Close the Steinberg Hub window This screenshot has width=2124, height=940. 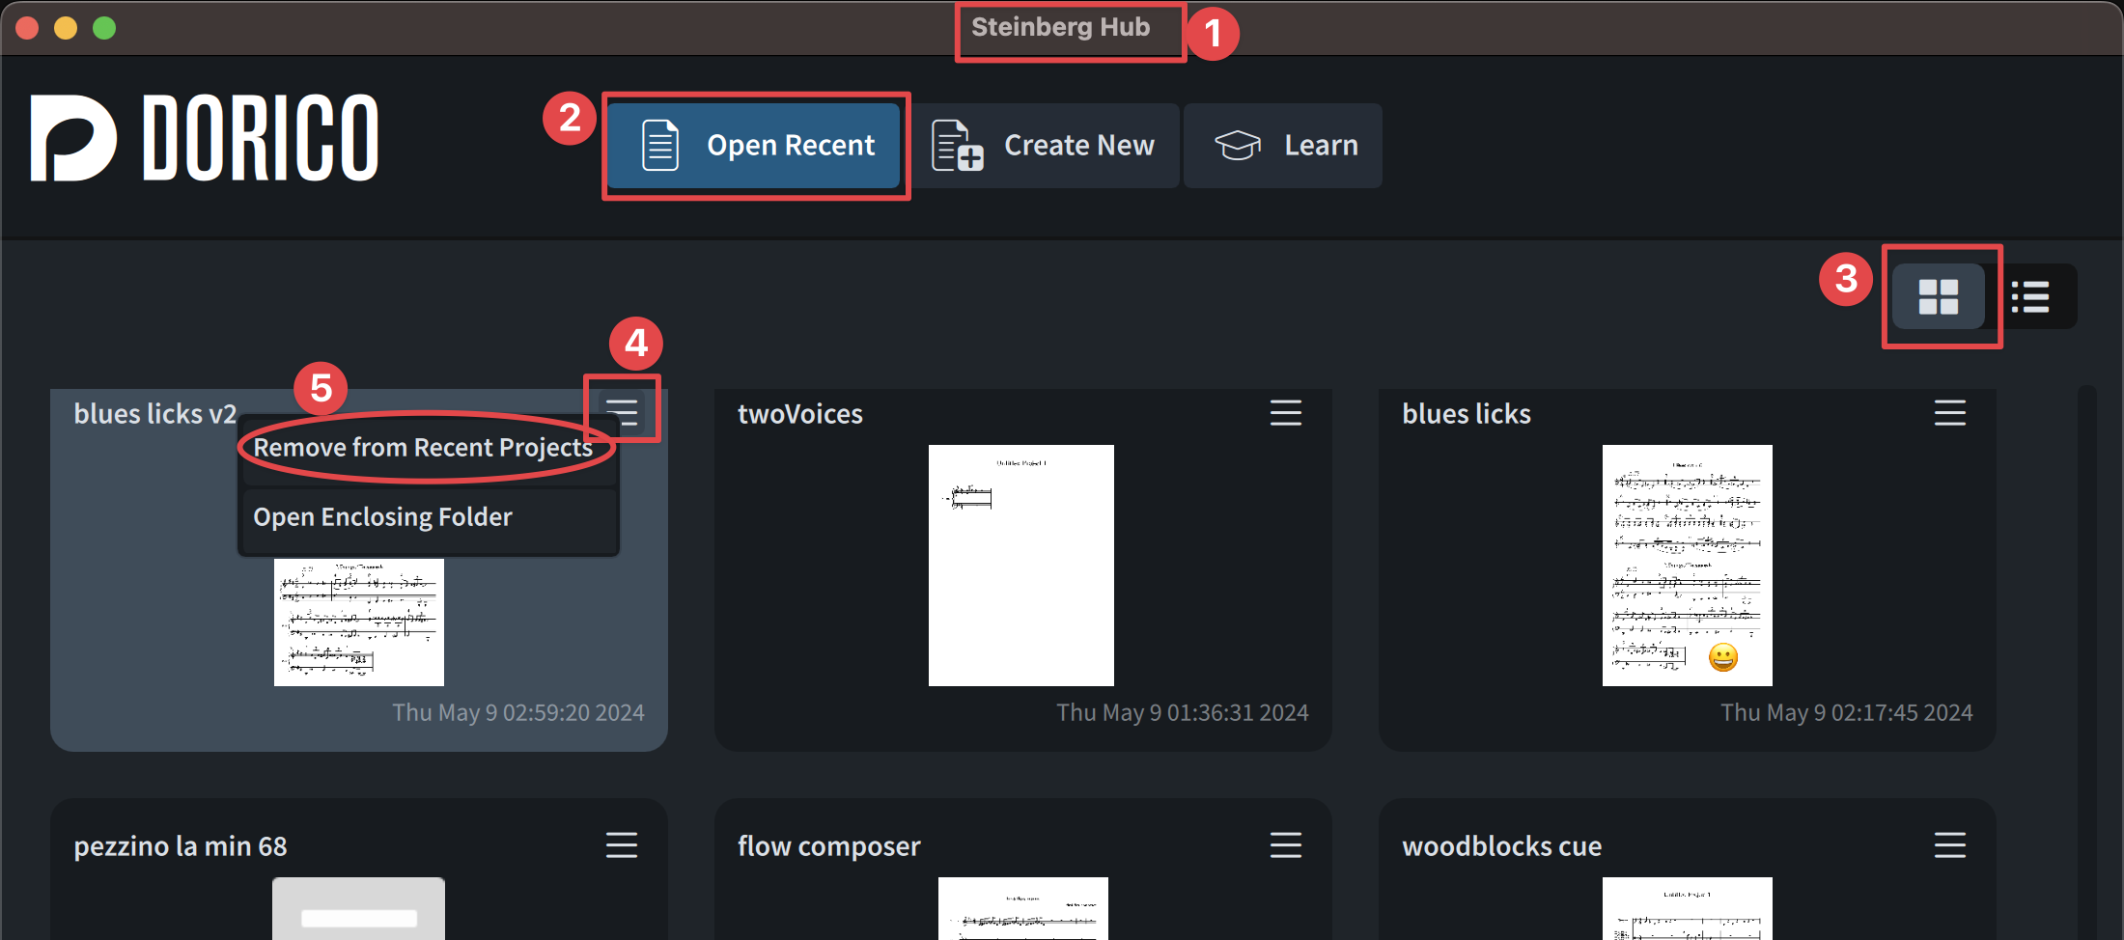[27, 28]
